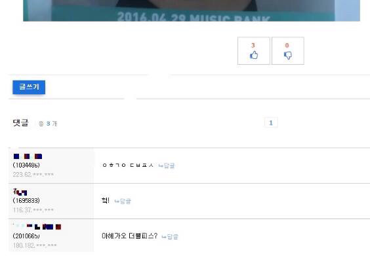Click the total comment count label
Image resolution: width=370 pixels, height=263 pixels.
pyautogui.click(x=48, y=124)
